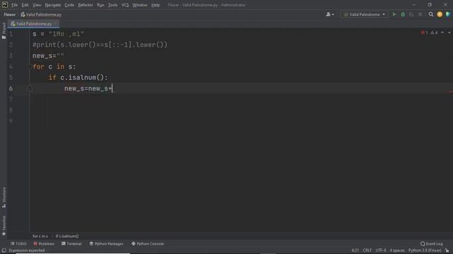Collapse the for loop fold marker
The width and height of the screenshot is (453, 254).
click(x=29, y=67)
